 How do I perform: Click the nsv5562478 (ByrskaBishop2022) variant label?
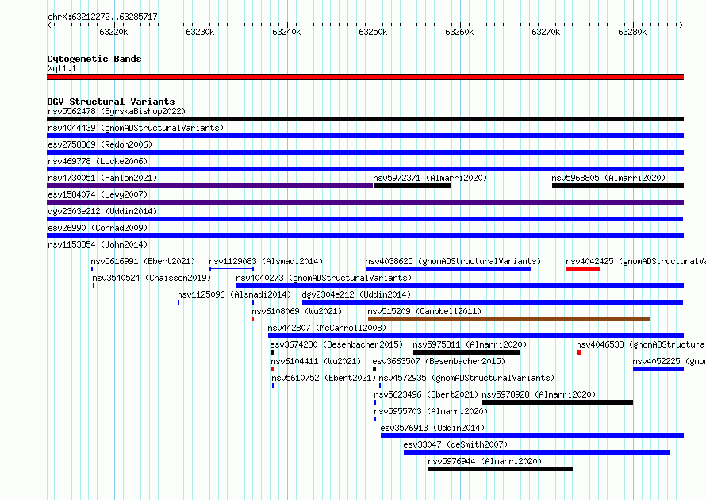pos(117,111)
